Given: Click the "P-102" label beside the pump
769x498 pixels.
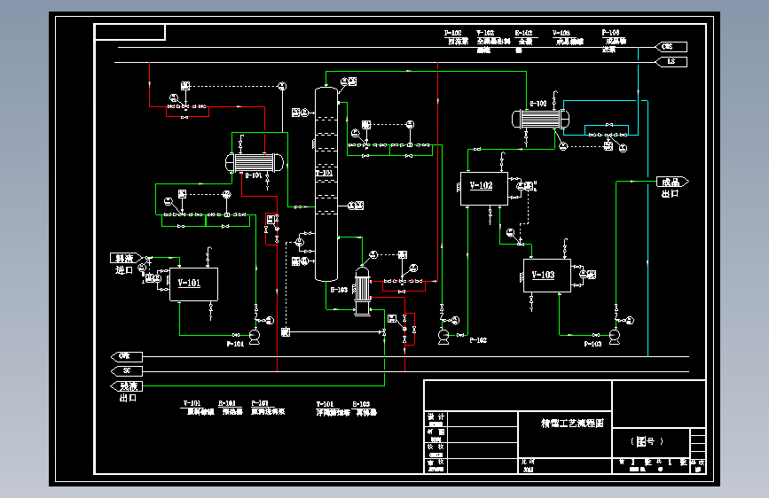Looking at the screenshot, I should 478,340.
